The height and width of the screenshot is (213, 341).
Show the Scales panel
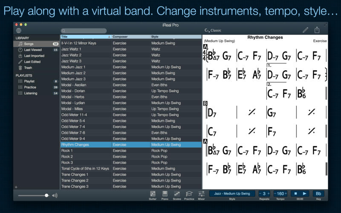[x=177, y=194]
